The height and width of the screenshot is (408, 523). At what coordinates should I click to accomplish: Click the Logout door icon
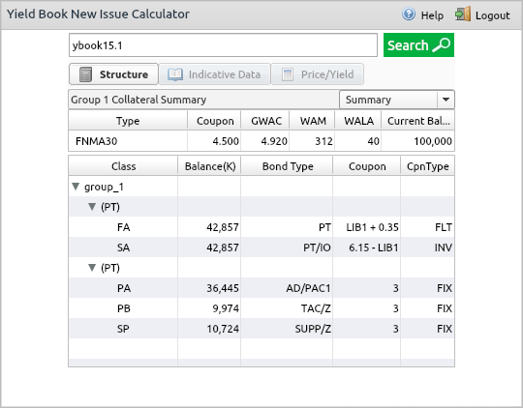pyautogui.click(x=463, y=14)
